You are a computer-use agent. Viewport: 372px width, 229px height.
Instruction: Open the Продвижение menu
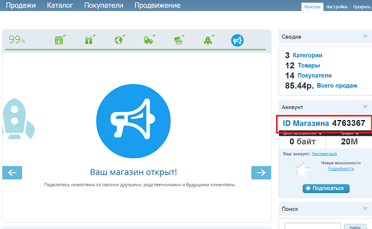pyautogui.click(x=158, y=5)
